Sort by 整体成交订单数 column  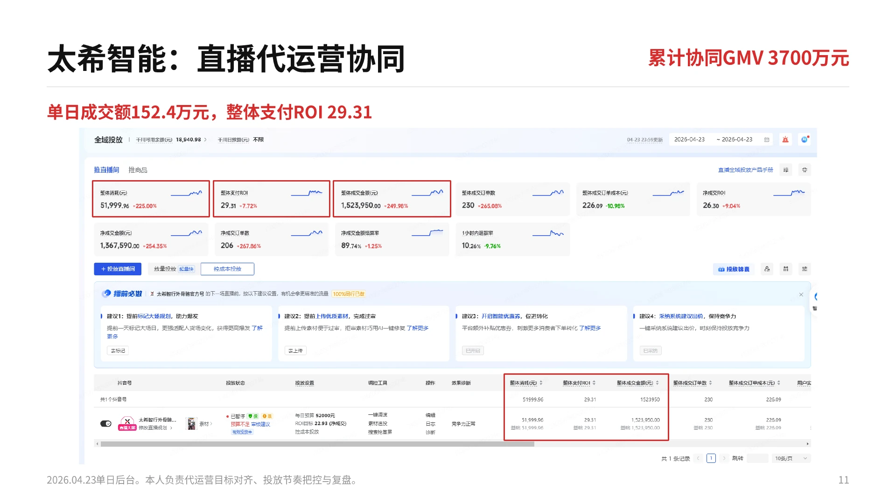710,383
